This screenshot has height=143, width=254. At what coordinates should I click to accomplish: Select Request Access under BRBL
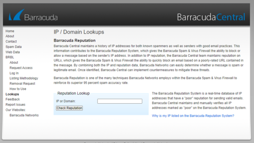(x=21, y=68)
